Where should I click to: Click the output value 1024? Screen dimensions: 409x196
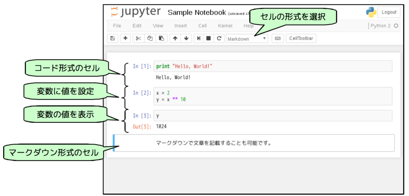tap(161, 127)
